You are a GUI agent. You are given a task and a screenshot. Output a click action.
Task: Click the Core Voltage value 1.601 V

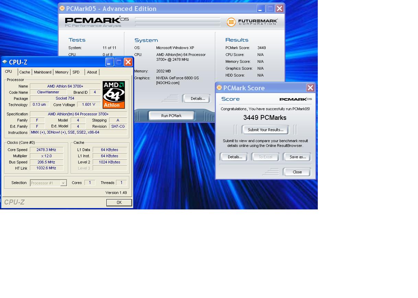point(89,105)
